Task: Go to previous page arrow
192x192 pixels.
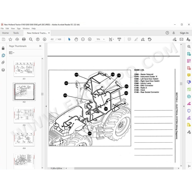Action: (x=38, y=39)
